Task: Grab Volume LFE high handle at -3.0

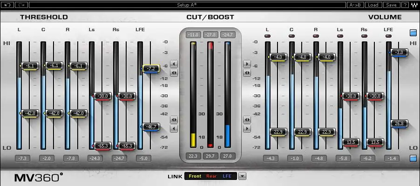Action: (400, 53)
